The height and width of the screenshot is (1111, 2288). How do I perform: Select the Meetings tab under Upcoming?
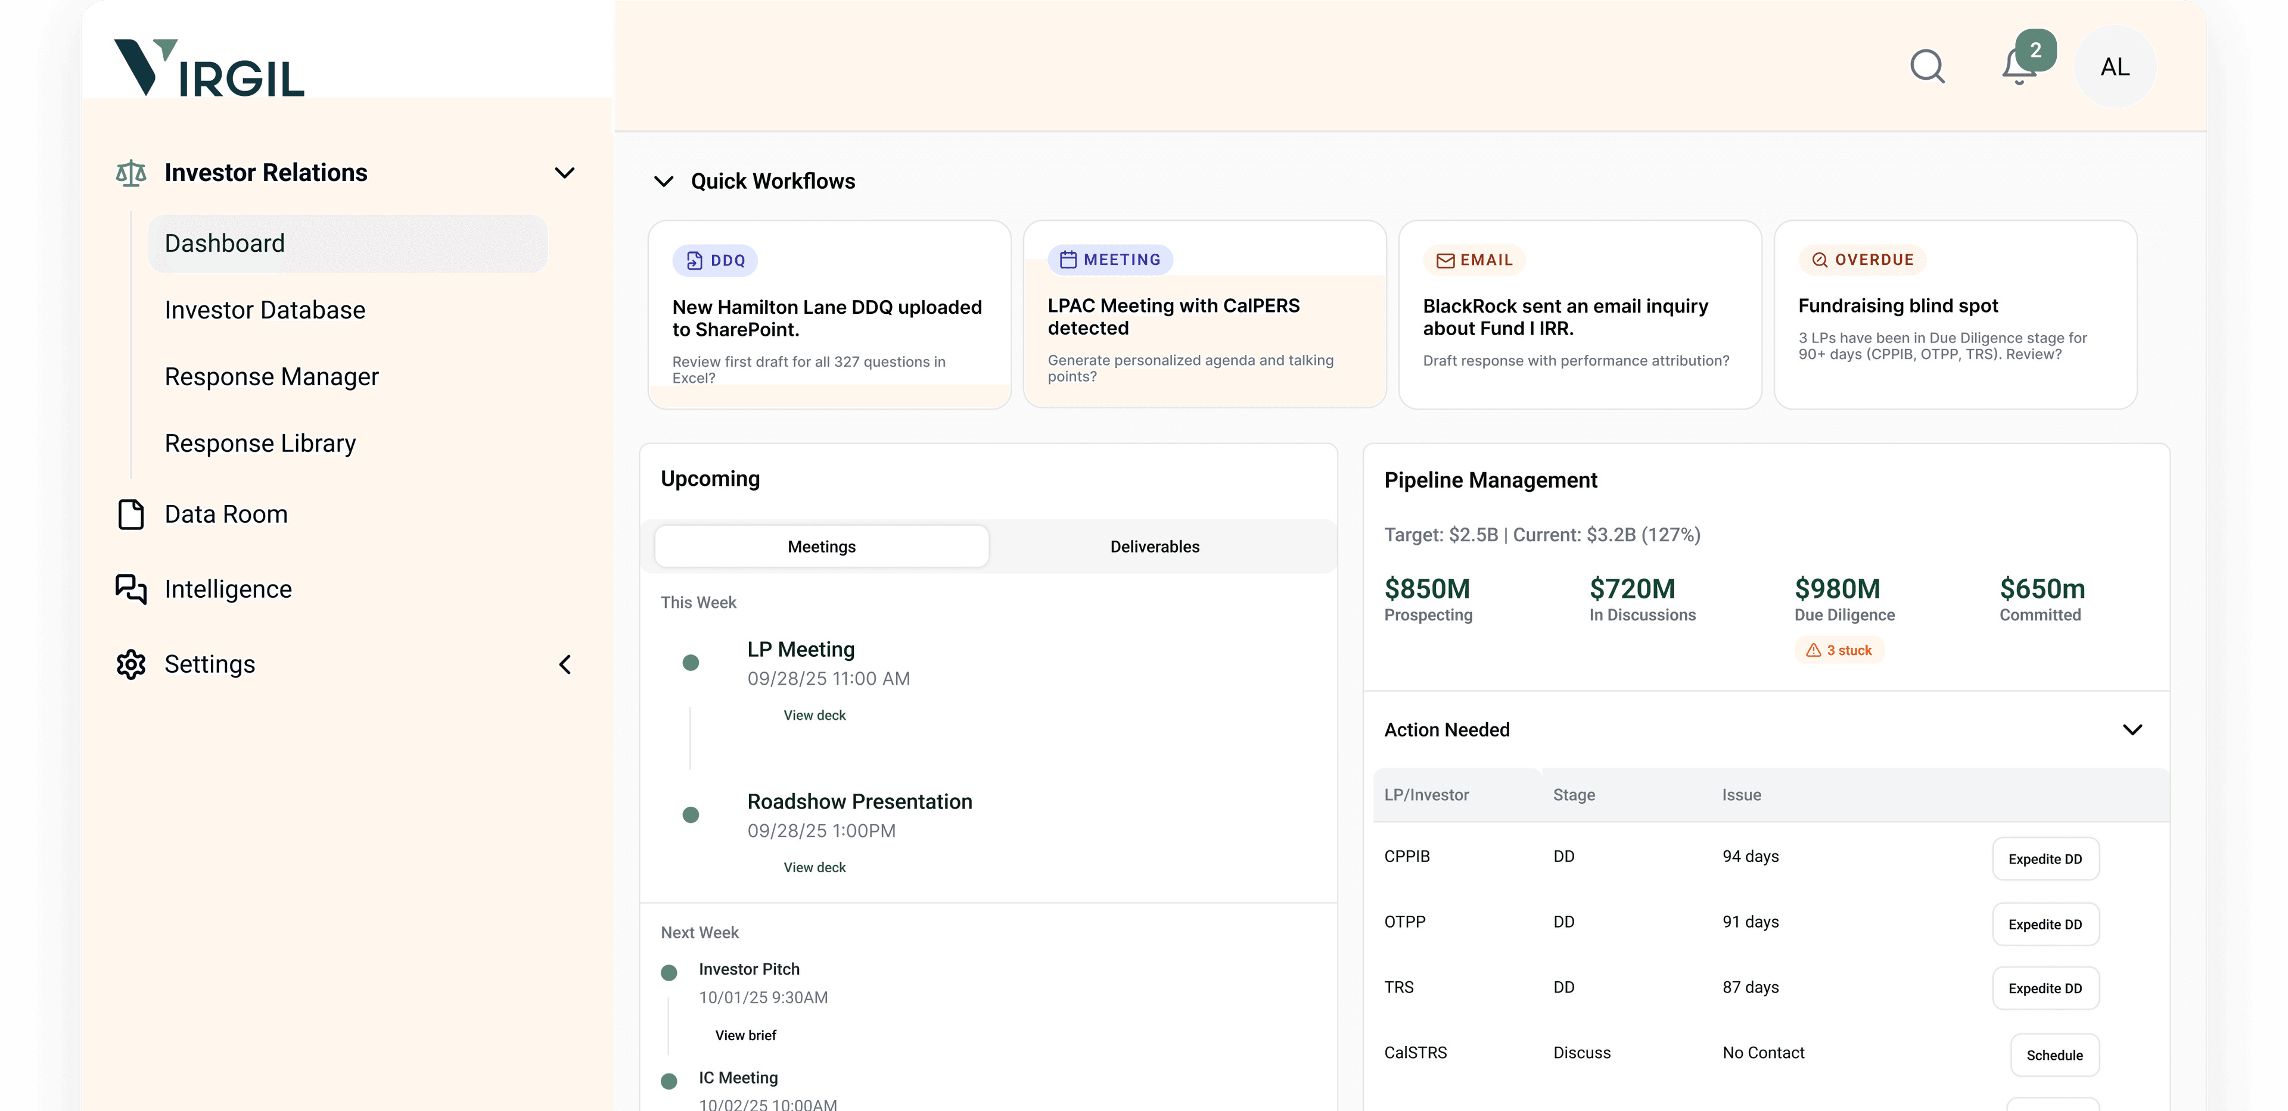pos(820,546)
